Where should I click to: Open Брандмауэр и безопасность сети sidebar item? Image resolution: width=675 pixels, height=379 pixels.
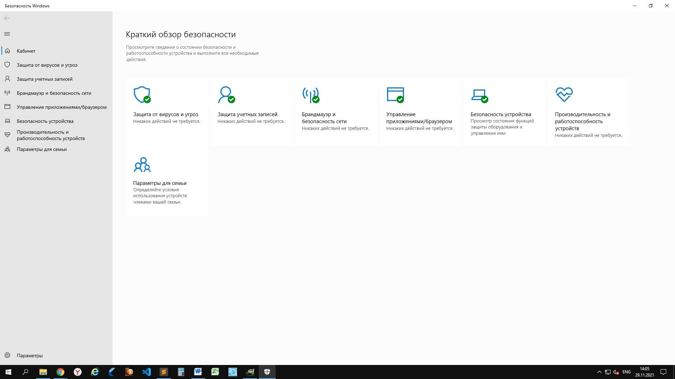click(x=54, y=93)
